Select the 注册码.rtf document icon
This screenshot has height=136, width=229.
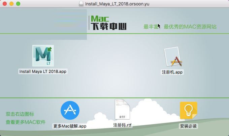122,109
